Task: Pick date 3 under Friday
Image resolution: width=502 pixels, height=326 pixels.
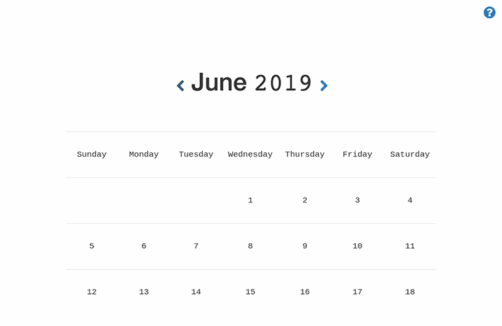Action: click(357, 200)
